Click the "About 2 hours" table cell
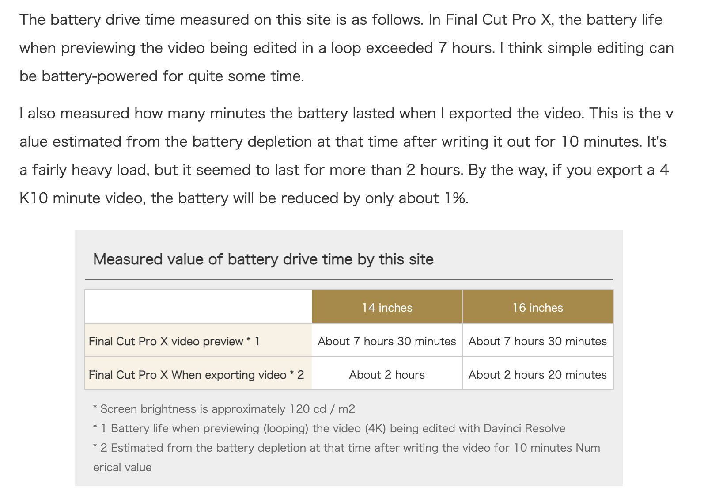 pos(387,374)
